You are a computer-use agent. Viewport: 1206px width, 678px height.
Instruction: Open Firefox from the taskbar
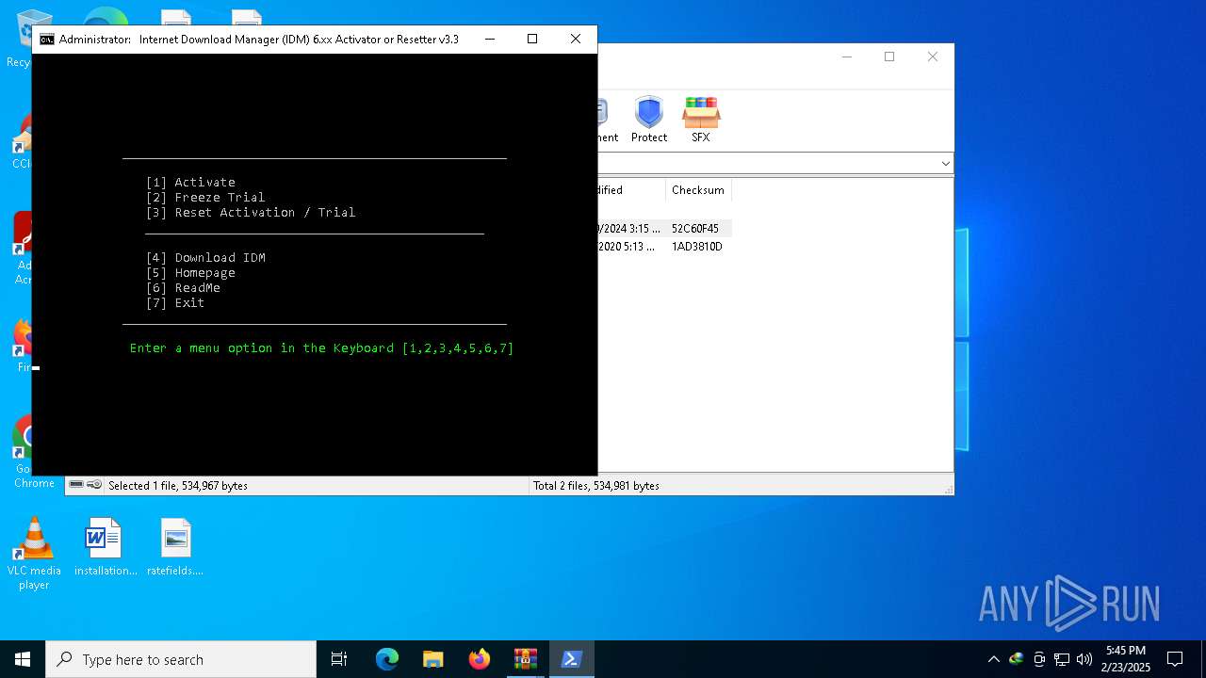480,659
